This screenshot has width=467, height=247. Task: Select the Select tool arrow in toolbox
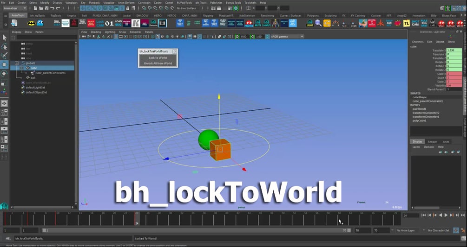(4, 38)
